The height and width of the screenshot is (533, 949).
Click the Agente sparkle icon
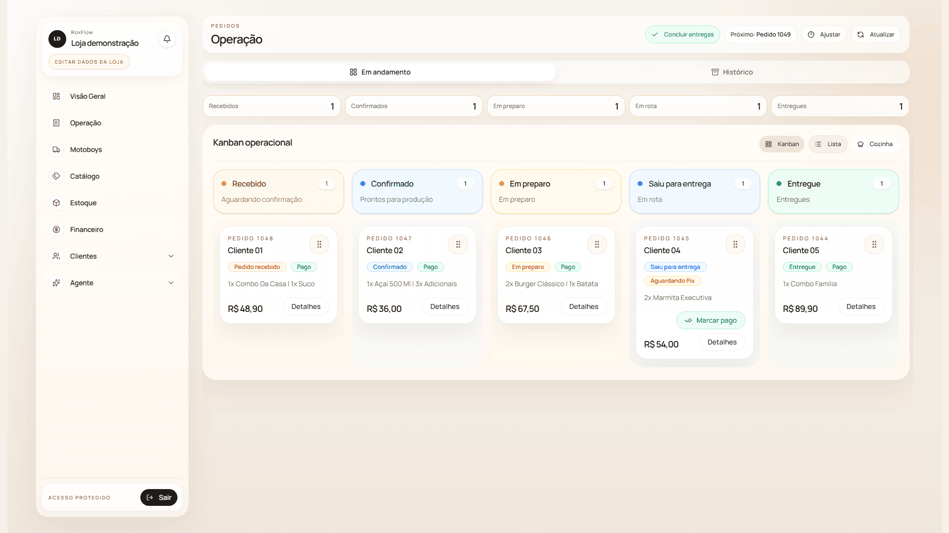click(56, 283)
